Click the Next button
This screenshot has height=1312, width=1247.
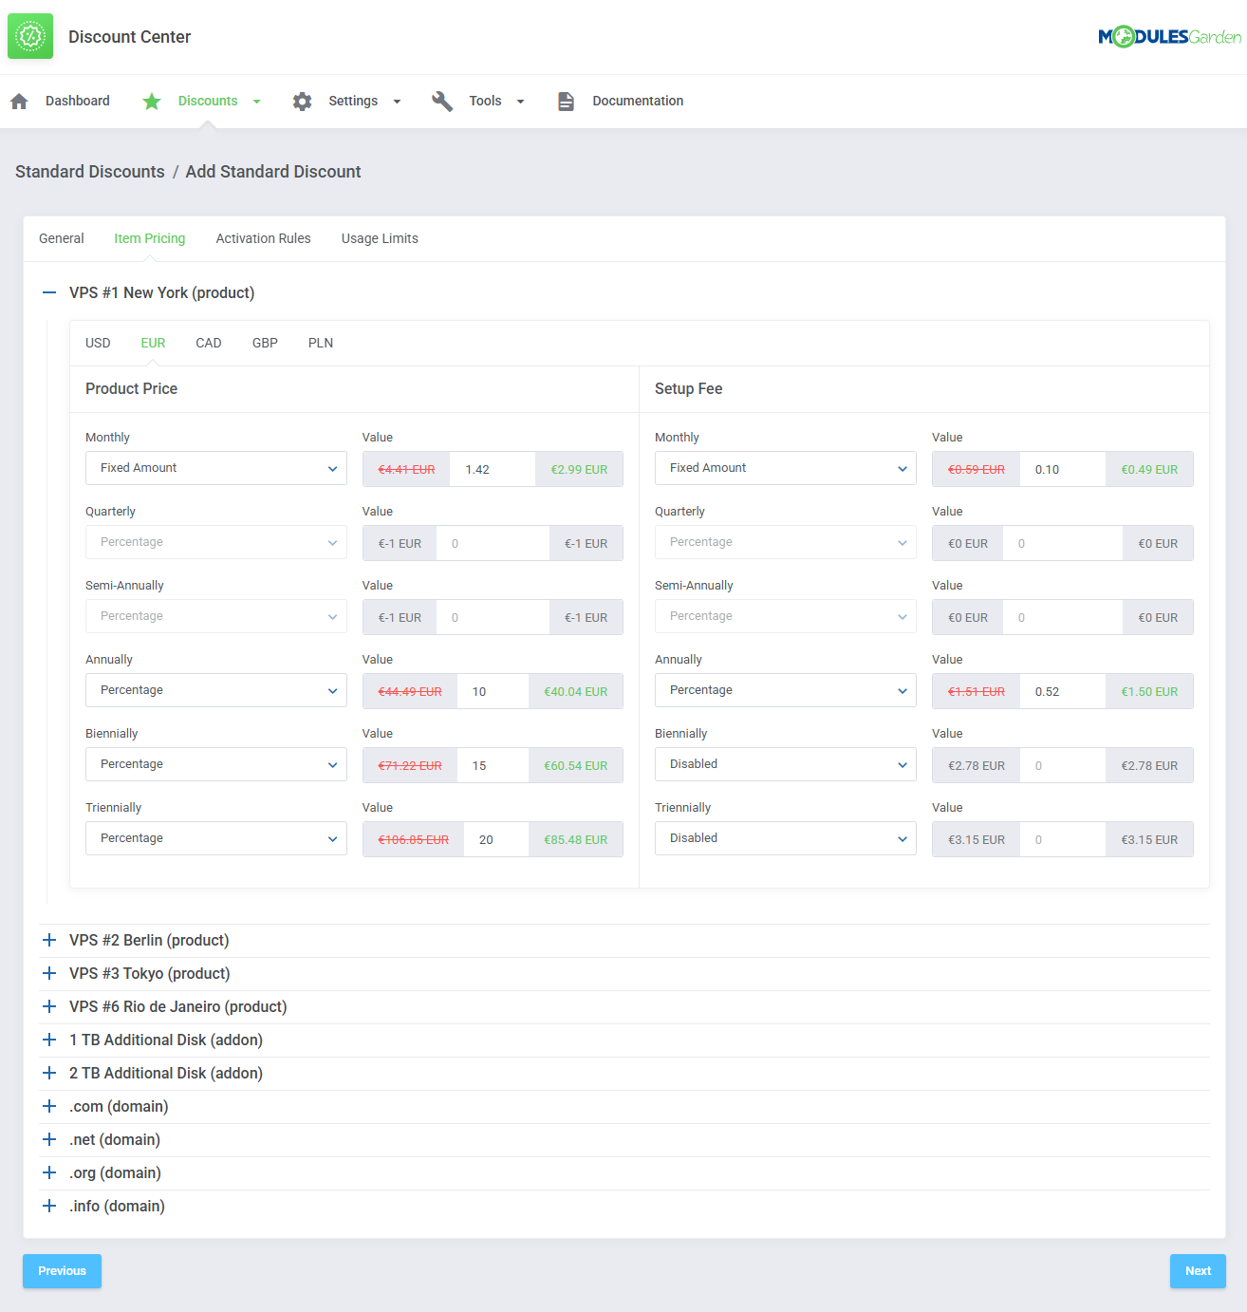pos(1197,1271)
